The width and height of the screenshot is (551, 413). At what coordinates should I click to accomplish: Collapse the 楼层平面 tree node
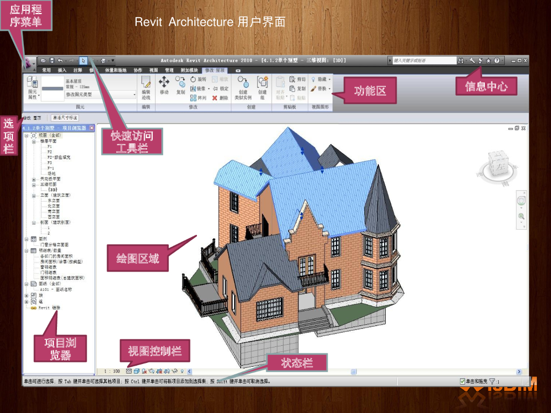tap(34, 141)
